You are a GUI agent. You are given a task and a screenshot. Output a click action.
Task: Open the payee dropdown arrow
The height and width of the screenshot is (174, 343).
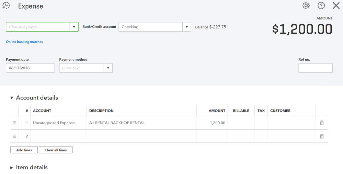pyautogui.click(x=74, y=27)
